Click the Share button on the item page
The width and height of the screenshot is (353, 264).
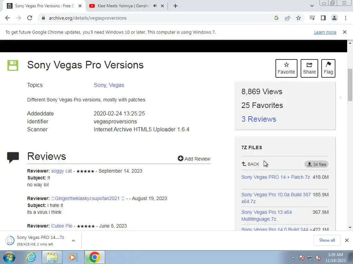pyautogui.click(x=309, y=68)
